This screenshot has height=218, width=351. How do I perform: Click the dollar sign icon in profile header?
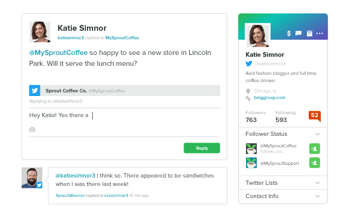[289, 33]
